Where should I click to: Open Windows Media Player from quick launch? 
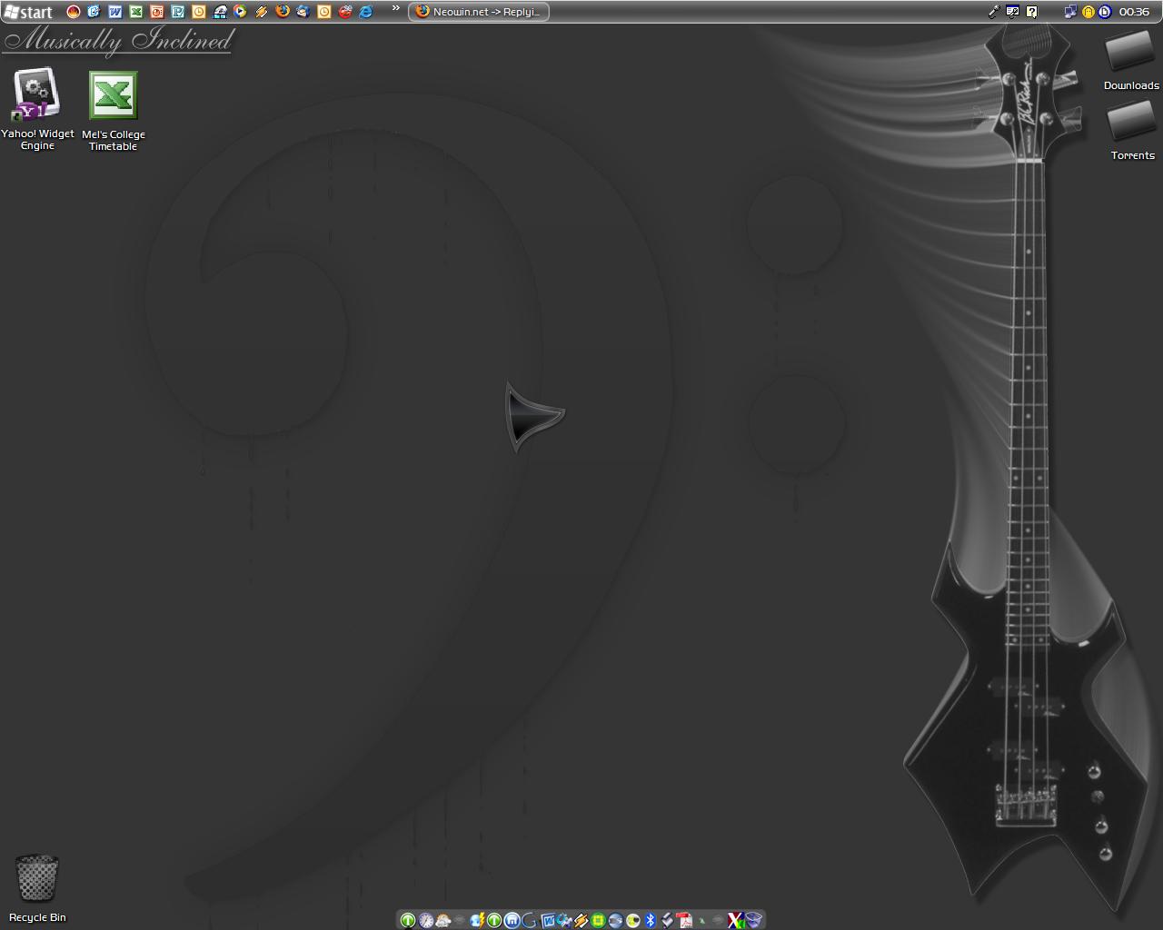click(240, 12)
